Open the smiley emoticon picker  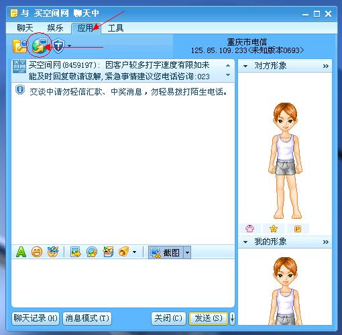pyautogui.click(x=37, y=252)
